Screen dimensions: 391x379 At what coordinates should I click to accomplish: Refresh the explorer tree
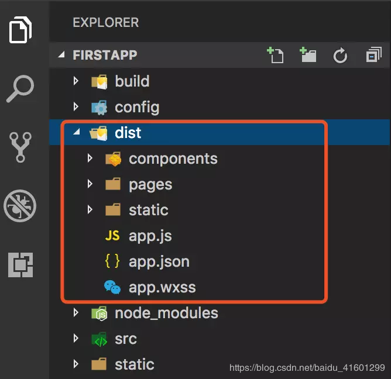(x=341, y=55)
